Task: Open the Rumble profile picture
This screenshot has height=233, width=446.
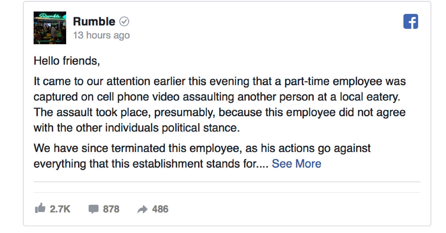Action: click(x=50, y=28)
